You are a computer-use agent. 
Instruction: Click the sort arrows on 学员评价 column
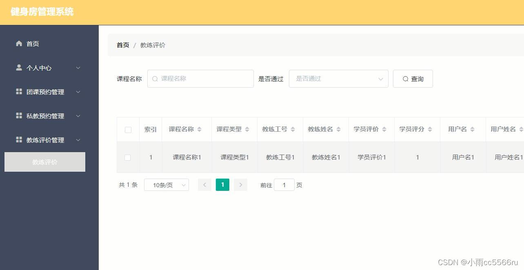pos(384,129)
